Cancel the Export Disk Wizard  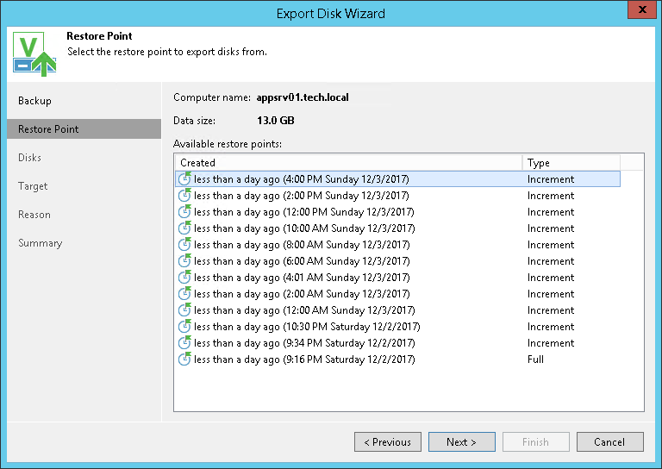click(609, 442)
